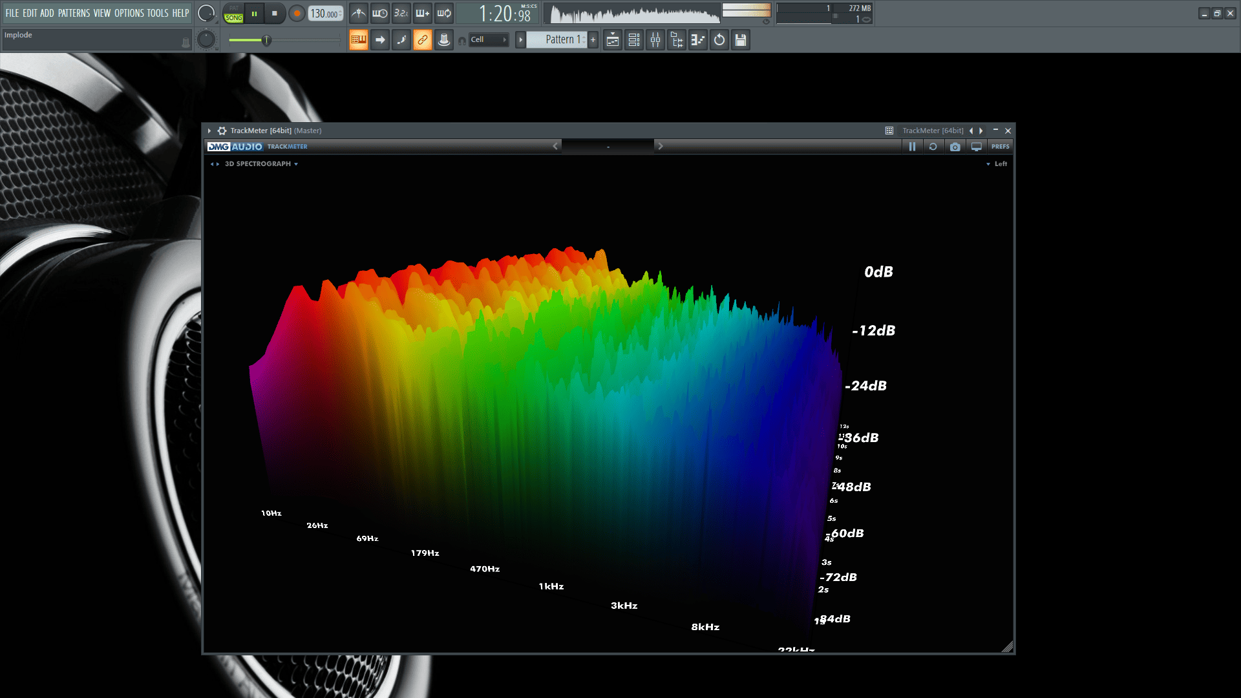This screenshot has height=698, width=1241.
Task: Toggle typing keyboard to piano
Action: pyautogui.click(x=358, y=40)
